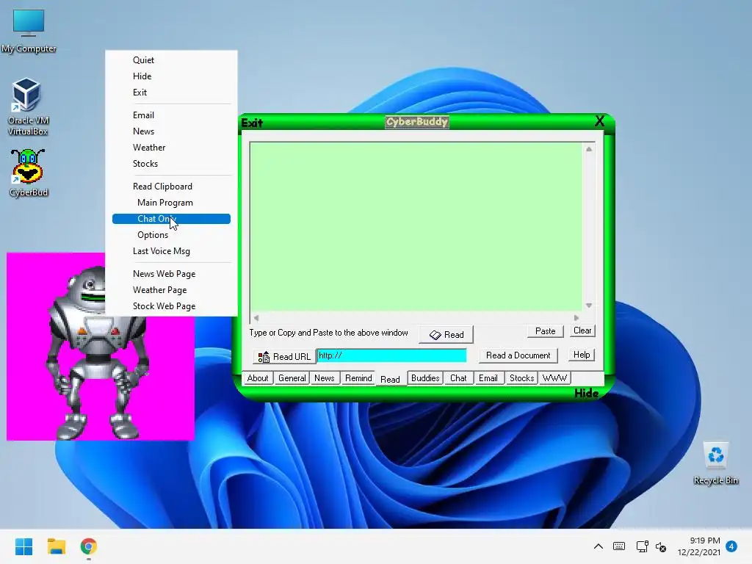Open Weather Page menu entry
Screen dimensions: 752x564
171,290
